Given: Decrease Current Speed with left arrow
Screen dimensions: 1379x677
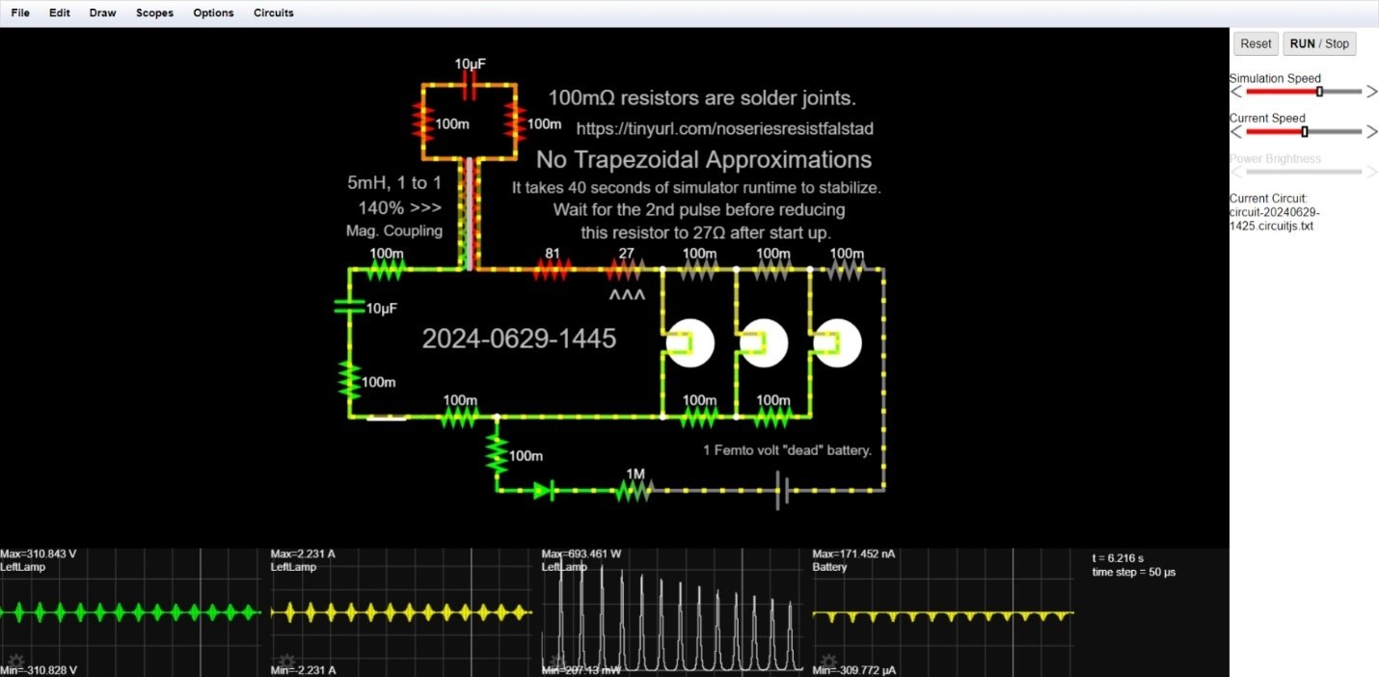Looking at the screenshot, I should (x=1236, y=131).
